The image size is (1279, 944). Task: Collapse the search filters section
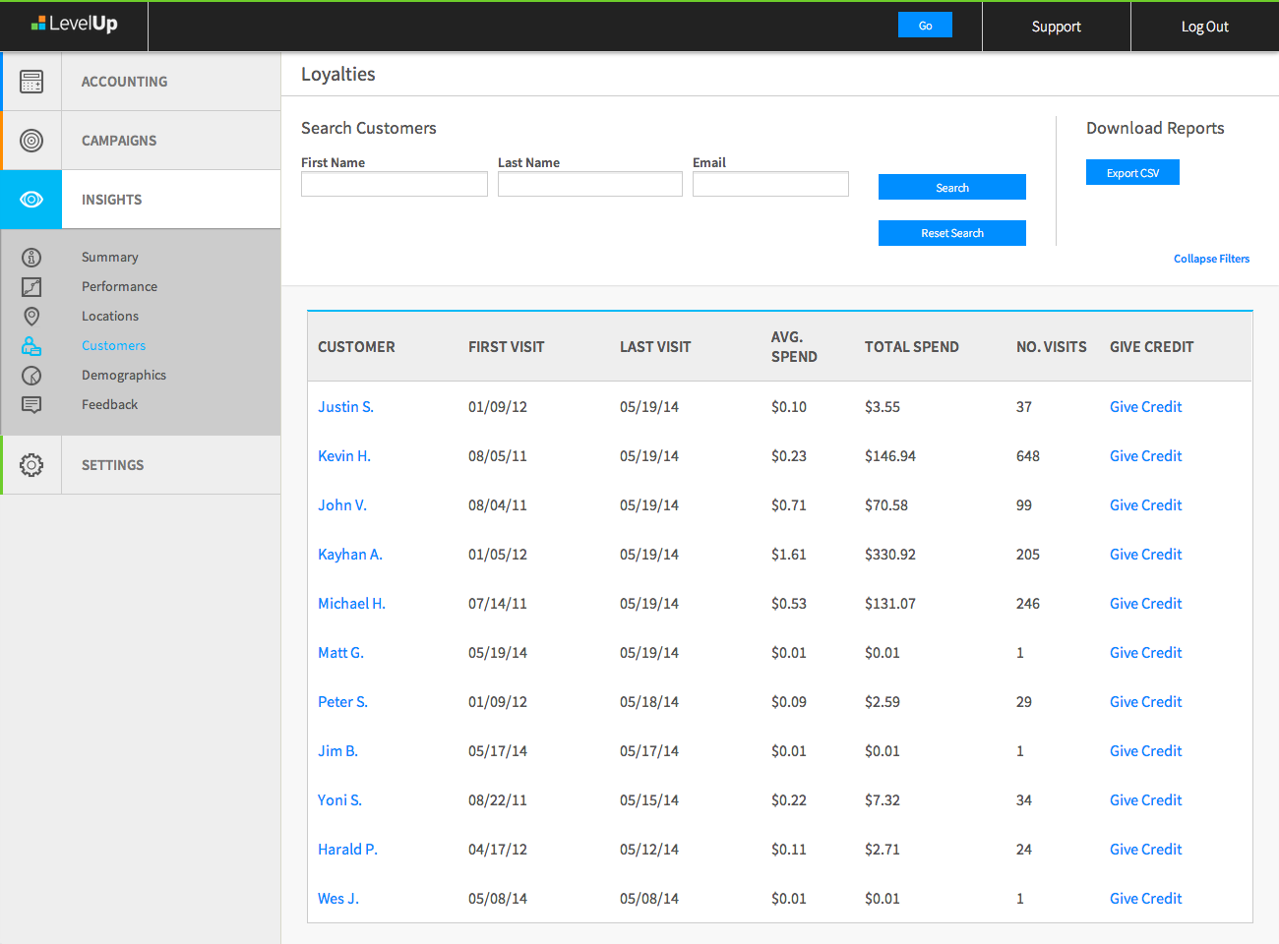(x=1211, y=258)
